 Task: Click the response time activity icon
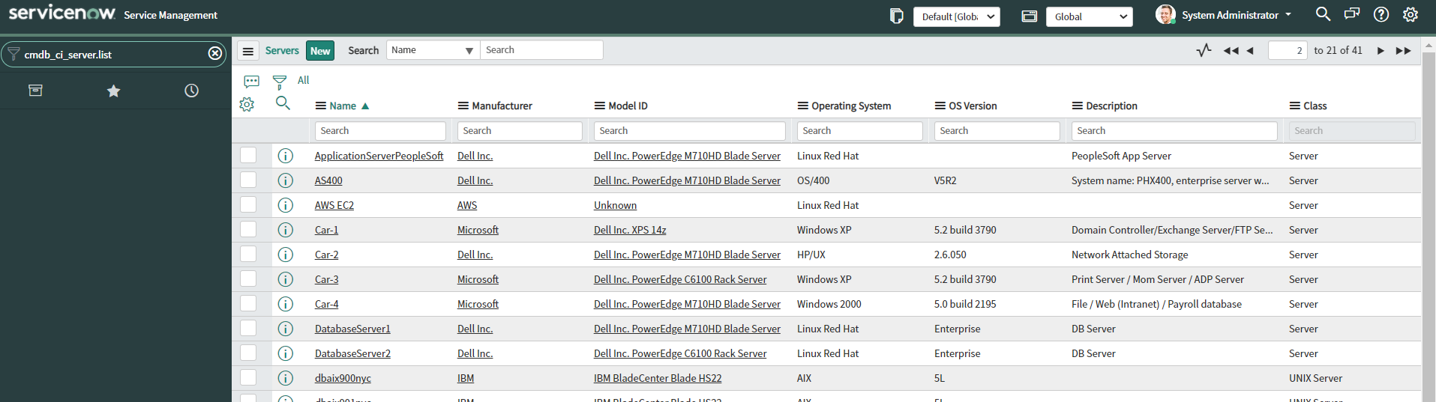(x=1204, y=50)
